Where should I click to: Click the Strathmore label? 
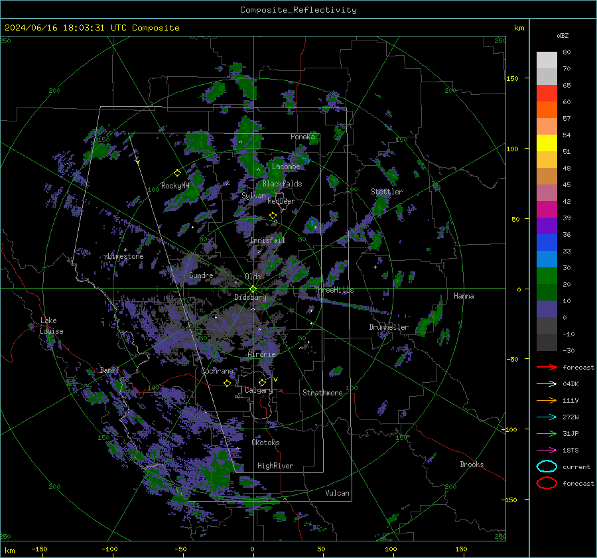pyautogui.click(x=322, y=393)
